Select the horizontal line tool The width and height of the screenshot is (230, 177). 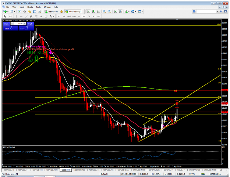[21, 16]
